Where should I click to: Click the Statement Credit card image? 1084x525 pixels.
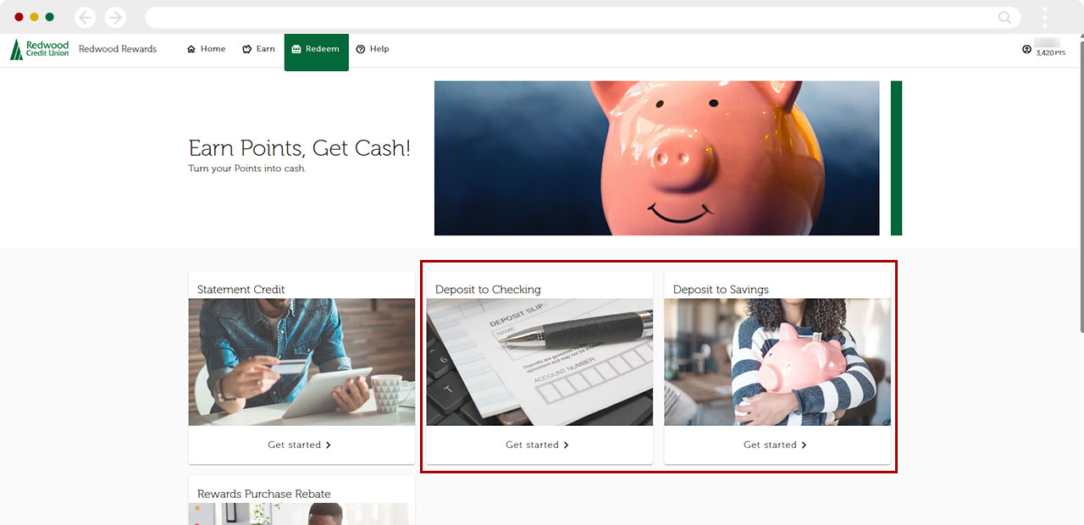(301, 362)
